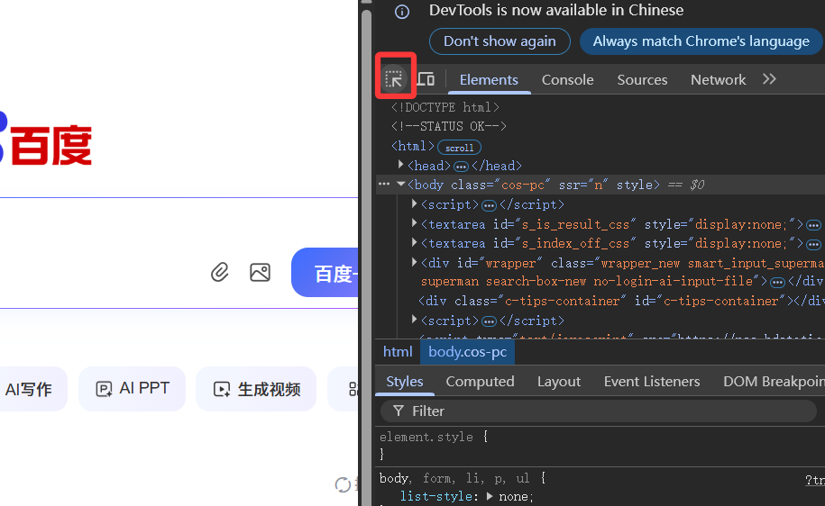The height and width of the screenshot is (506, 825).
Task: Open the Event Listeners tab
Action: (651, 382)
